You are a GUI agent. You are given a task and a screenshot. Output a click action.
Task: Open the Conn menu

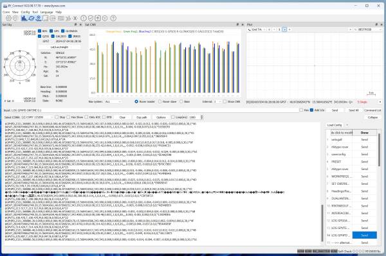6,12
